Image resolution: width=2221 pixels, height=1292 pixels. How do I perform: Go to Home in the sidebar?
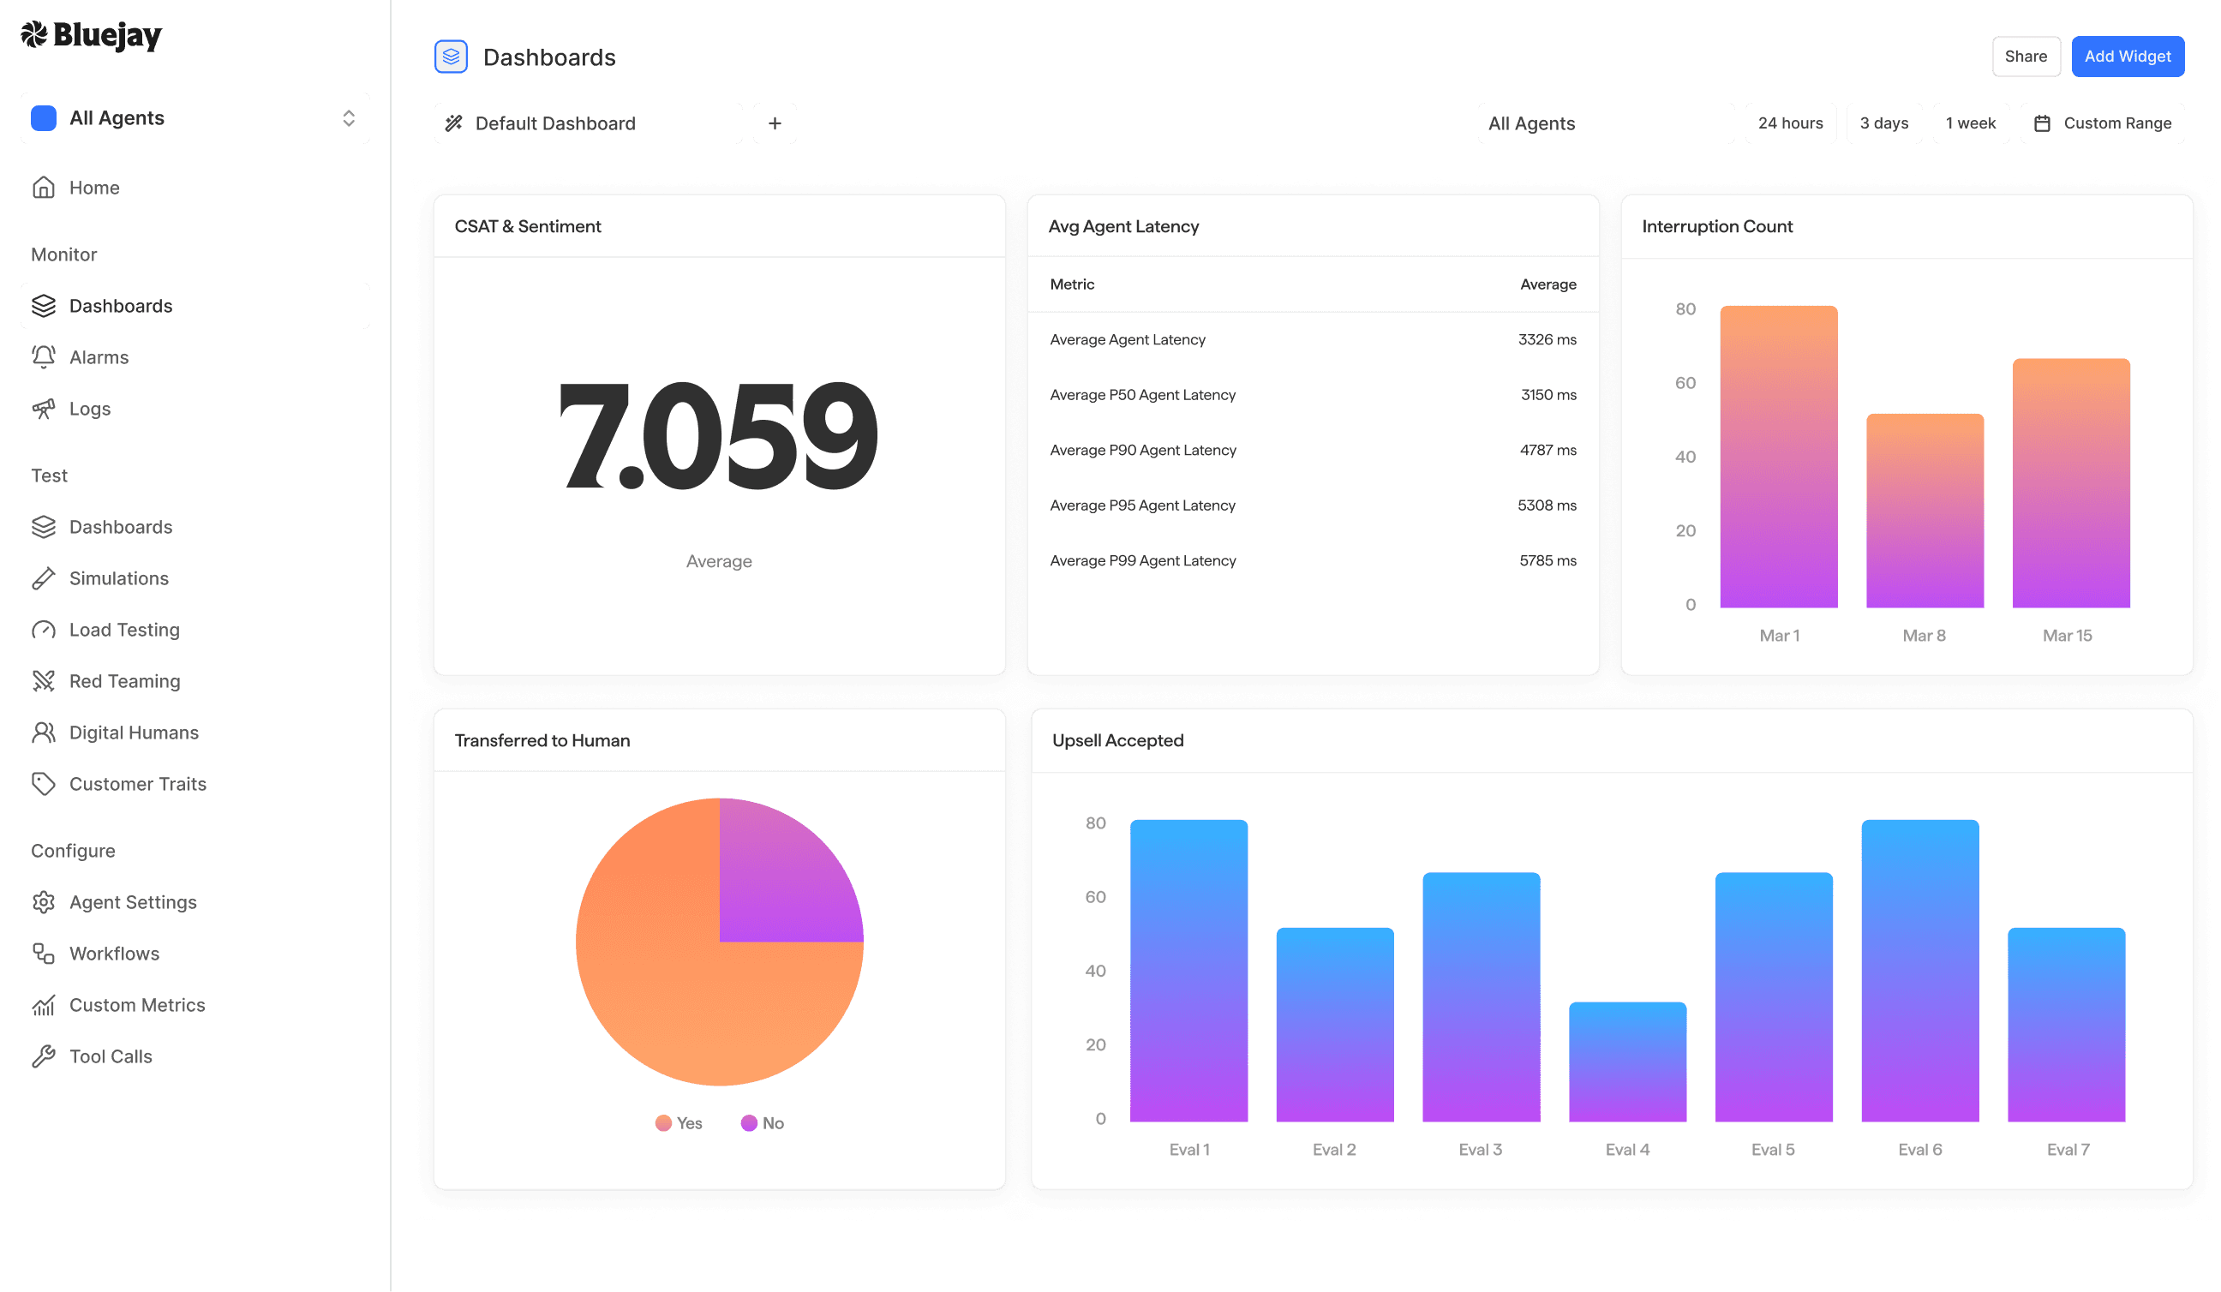click(x=93, y=188)
